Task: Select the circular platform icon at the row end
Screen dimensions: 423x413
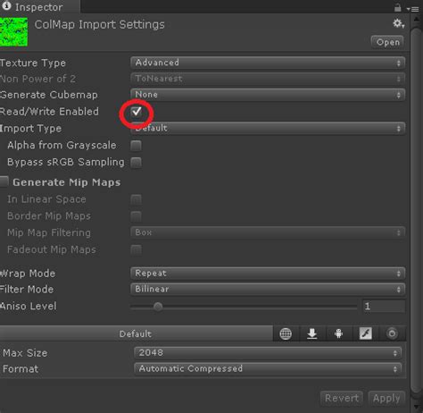Action: [x=392, y=333]
